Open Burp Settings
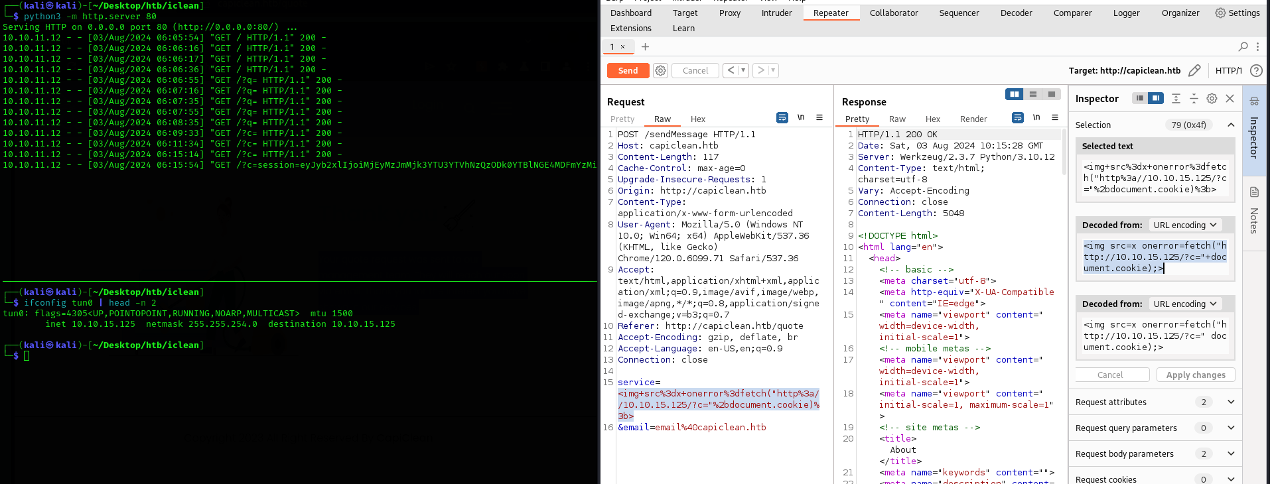 coord(1237,13)
